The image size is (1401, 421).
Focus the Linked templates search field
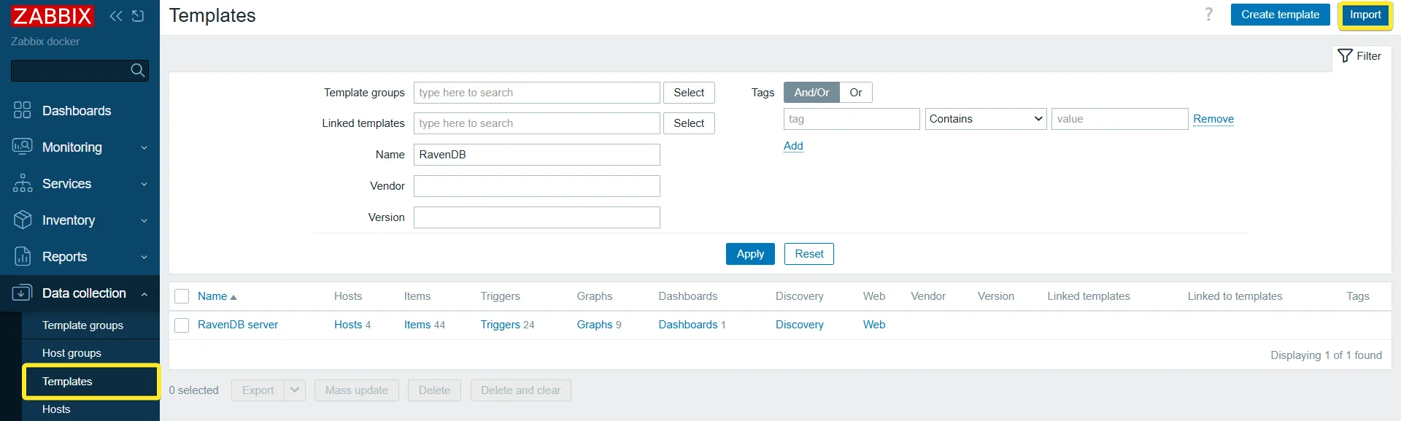pos(537,123)
